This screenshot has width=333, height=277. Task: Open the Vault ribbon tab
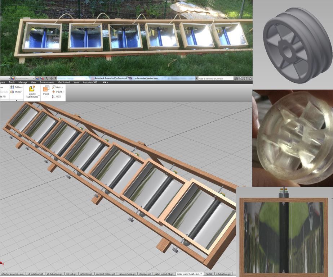tap(76, 82)
